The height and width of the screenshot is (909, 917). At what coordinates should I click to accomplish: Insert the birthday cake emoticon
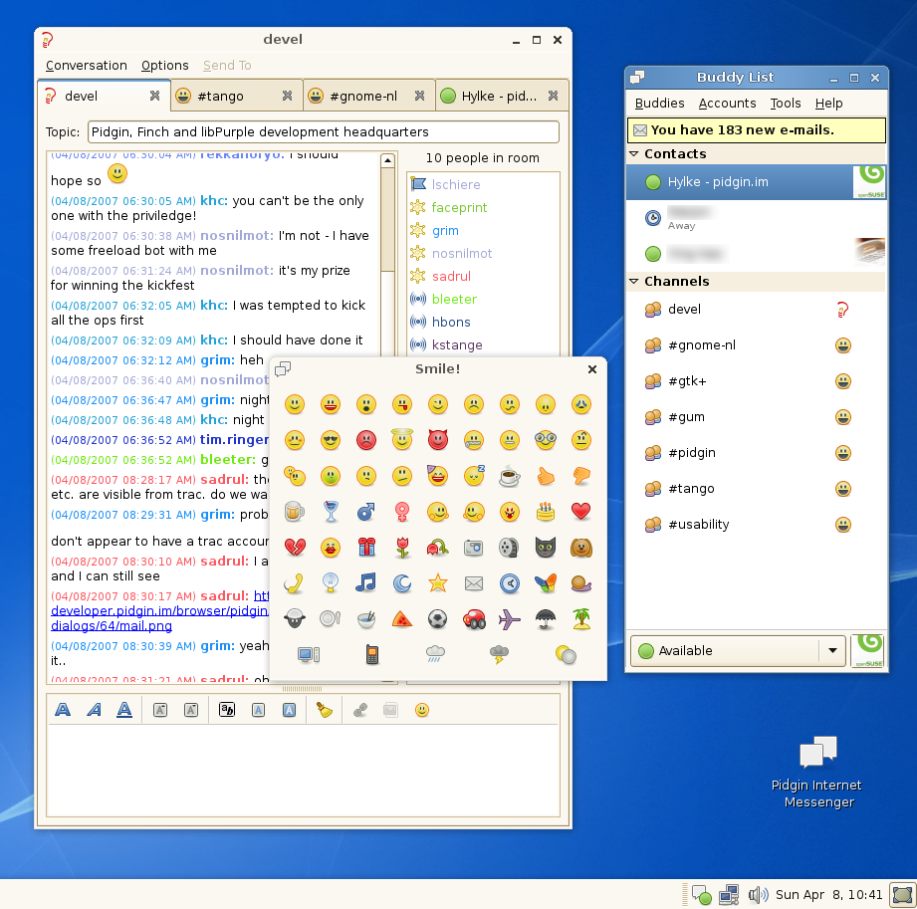point(545,512)
